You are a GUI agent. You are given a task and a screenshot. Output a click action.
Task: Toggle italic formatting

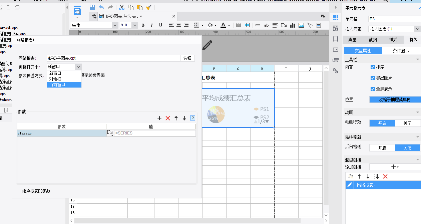pyautogui.click(x=152, y=25)
